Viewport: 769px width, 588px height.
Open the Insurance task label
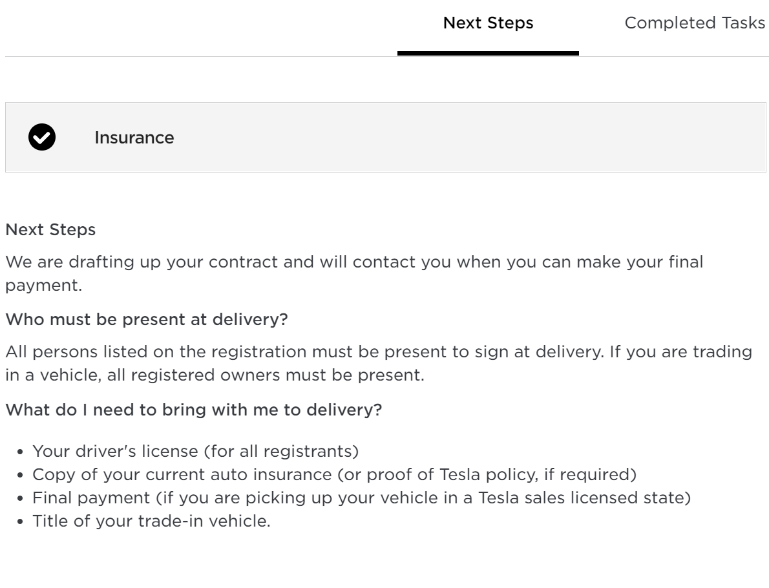[134, 138]
